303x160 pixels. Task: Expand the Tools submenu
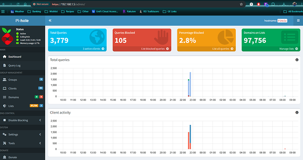pyautogui.click(x=22, y=143)
